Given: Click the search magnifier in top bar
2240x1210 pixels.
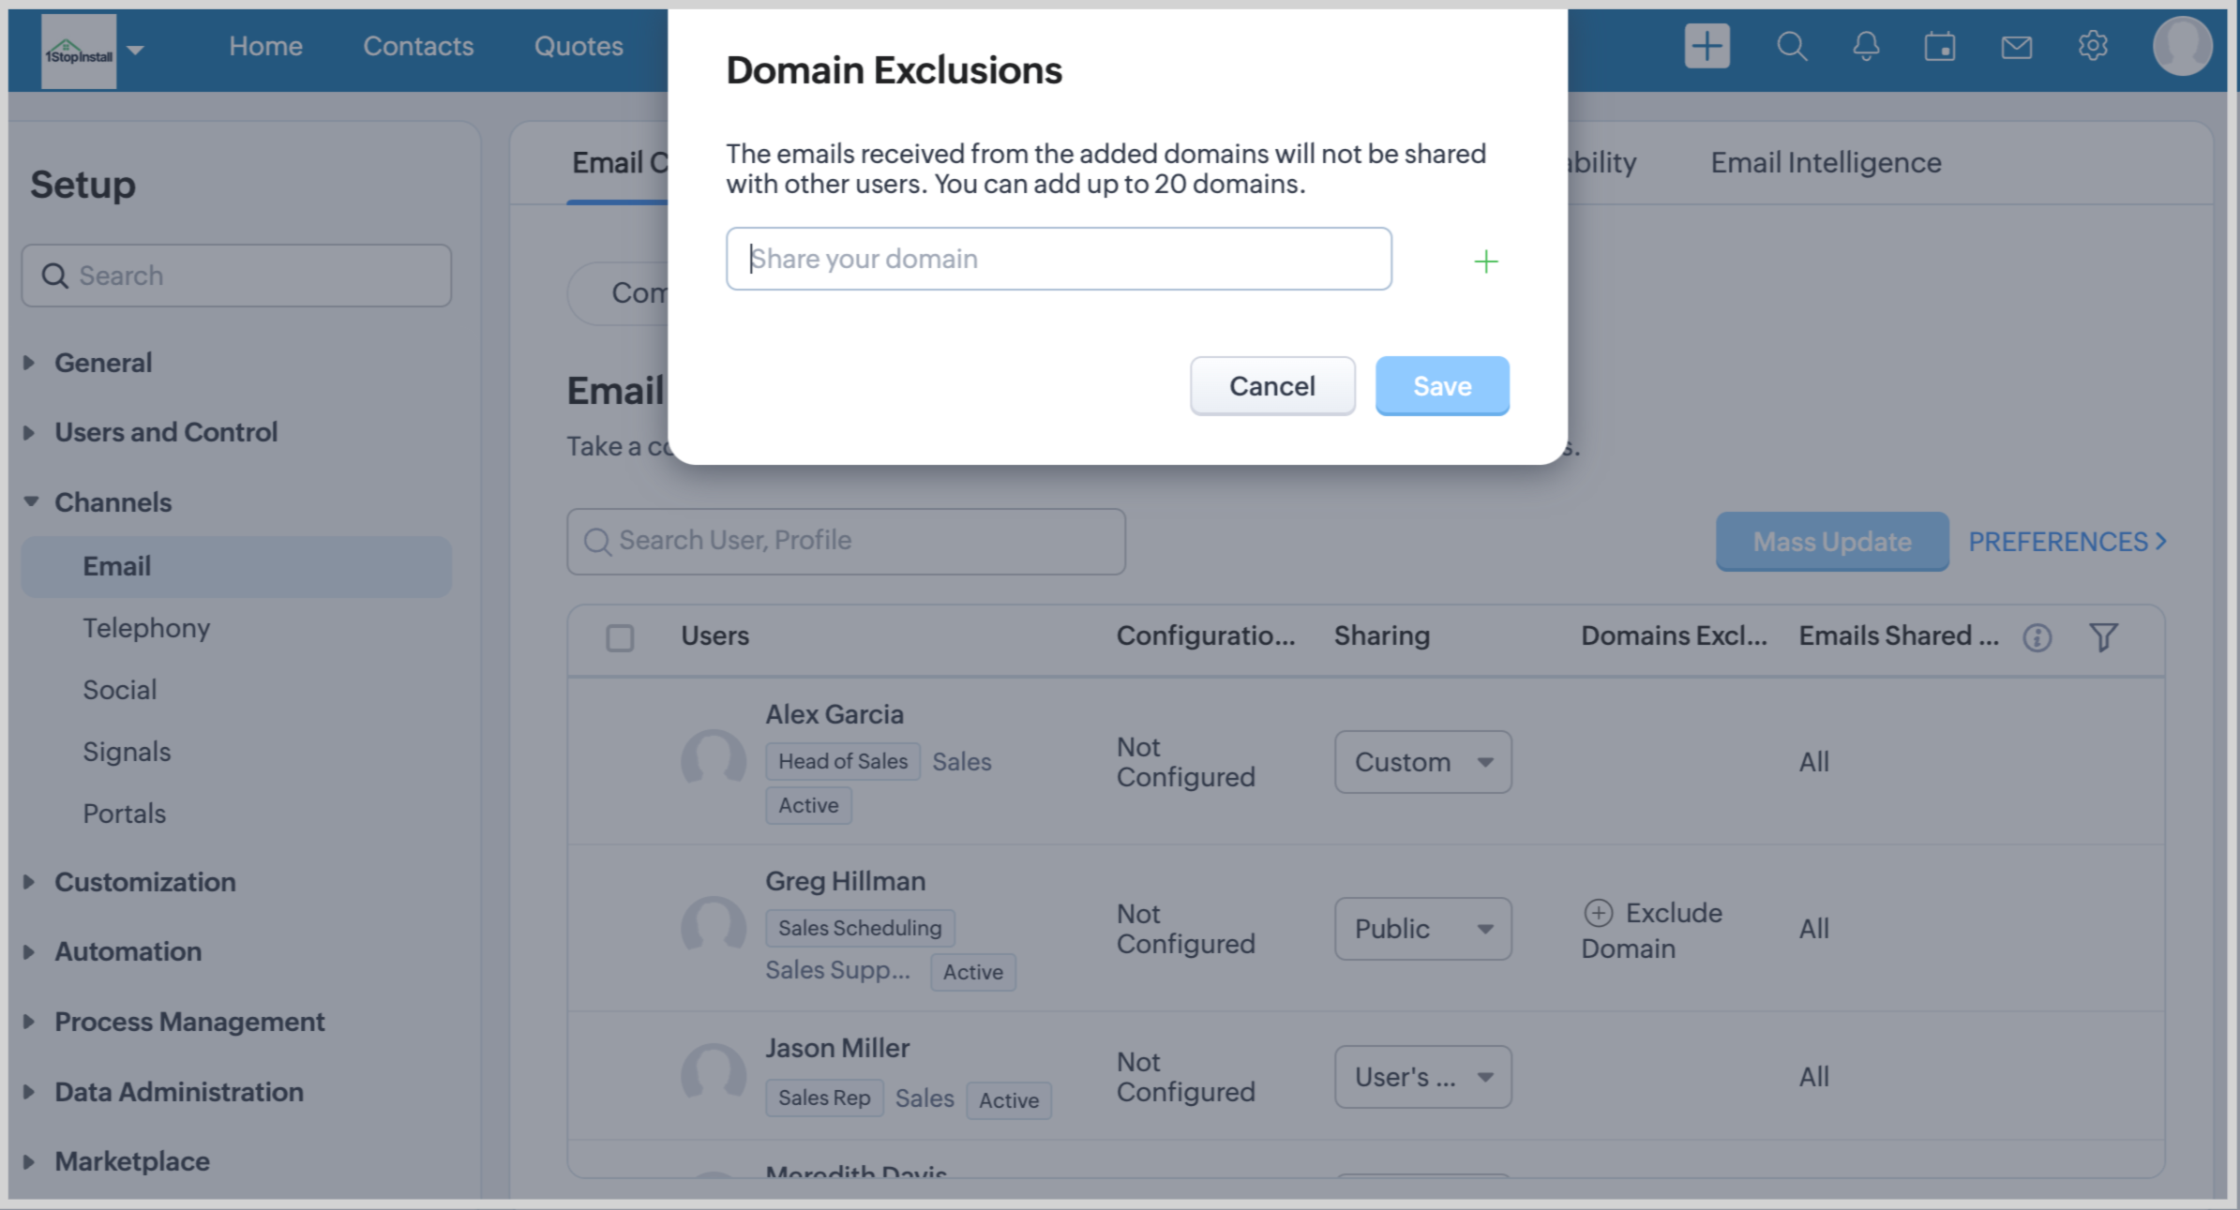Looking at the screenshot, I should click(x=1791, y=46).
